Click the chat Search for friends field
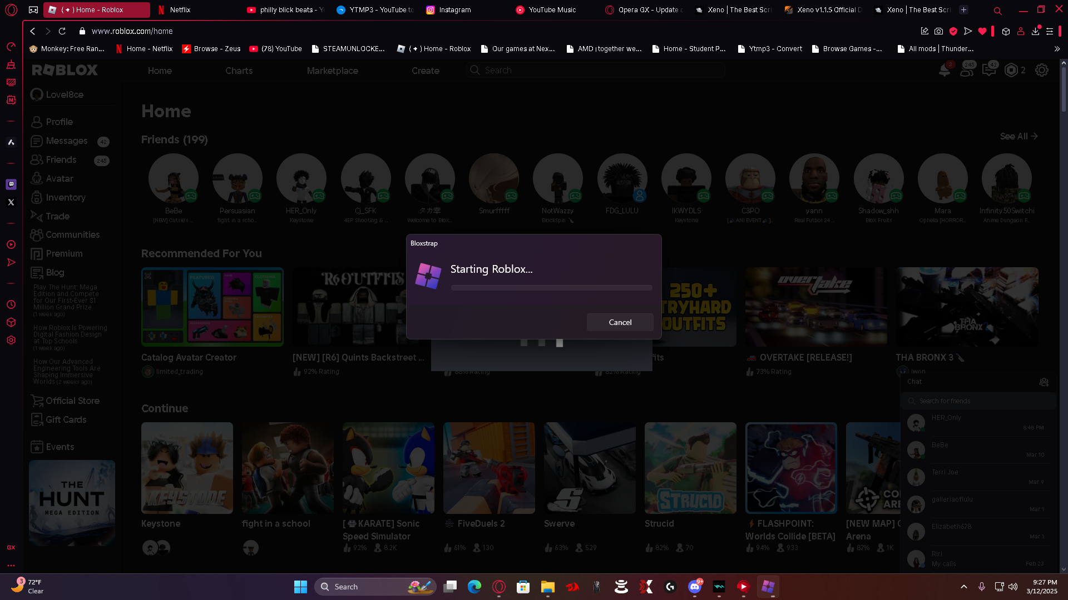The height and width of the screenshot is (600, 1068). point(978,401)
